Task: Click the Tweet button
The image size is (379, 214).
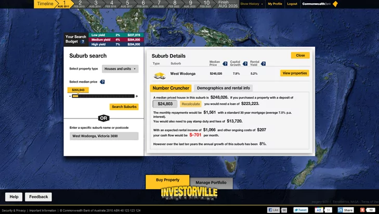Action: tap(300, 210)
